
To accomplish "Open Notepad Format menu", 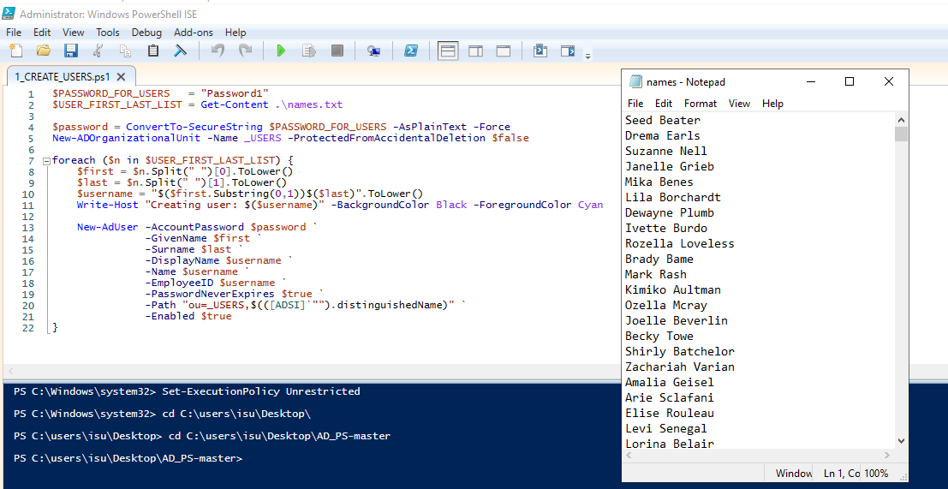I will click(701, 104).
